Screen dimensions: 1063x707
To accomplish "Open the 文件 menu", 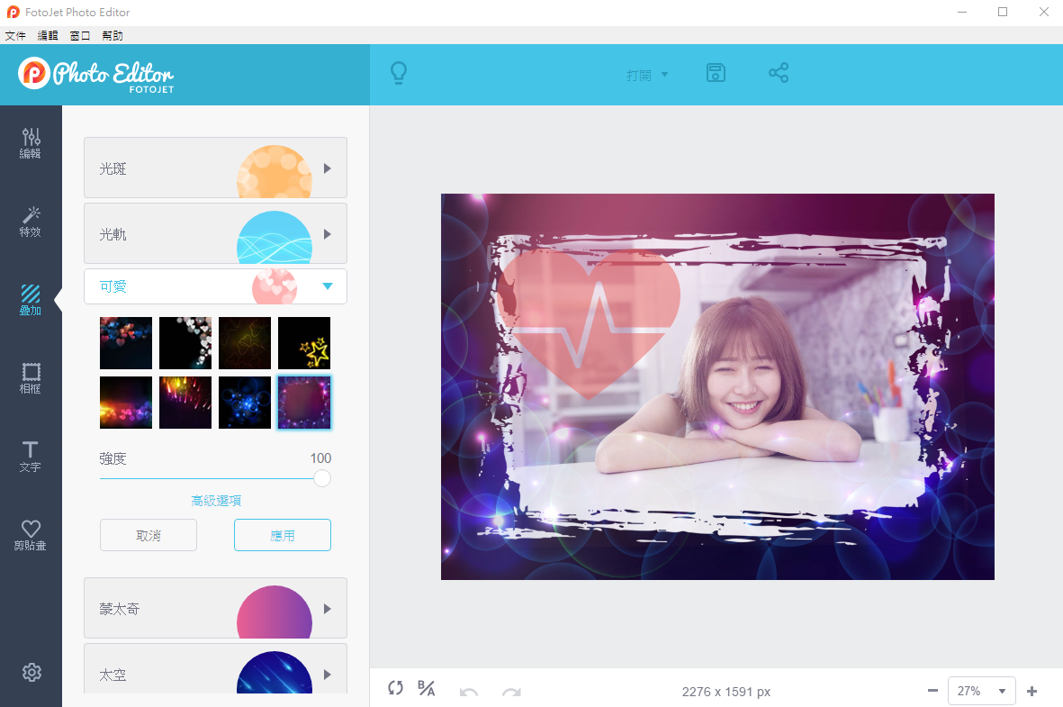I will 15,35.
